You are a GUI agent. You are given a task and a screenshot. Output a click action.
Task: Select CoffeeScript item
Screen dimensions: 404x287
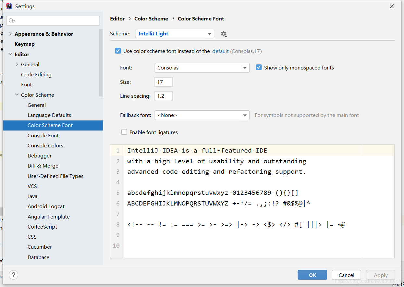point(43,227)
